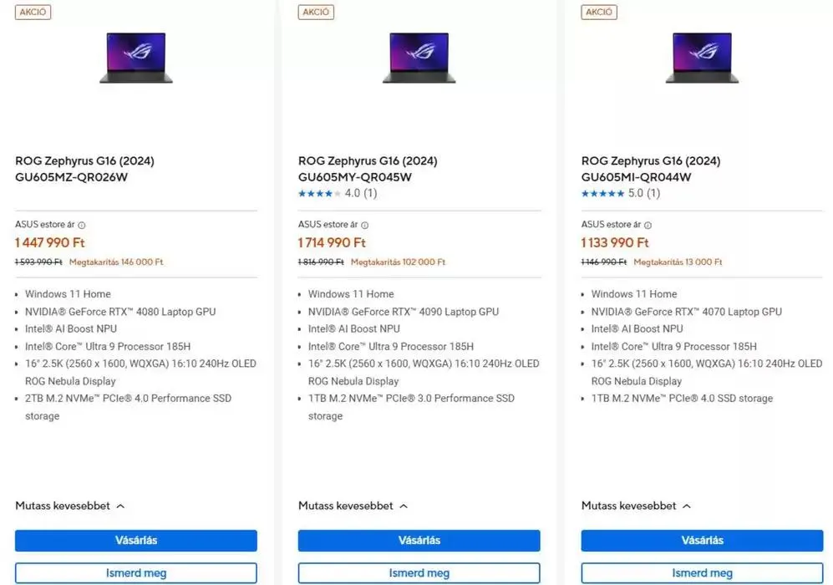Click info icon beside GU605MZ ASUS estore ár
The width and height of the screenshot is (833, 585).
pos(82,225)
